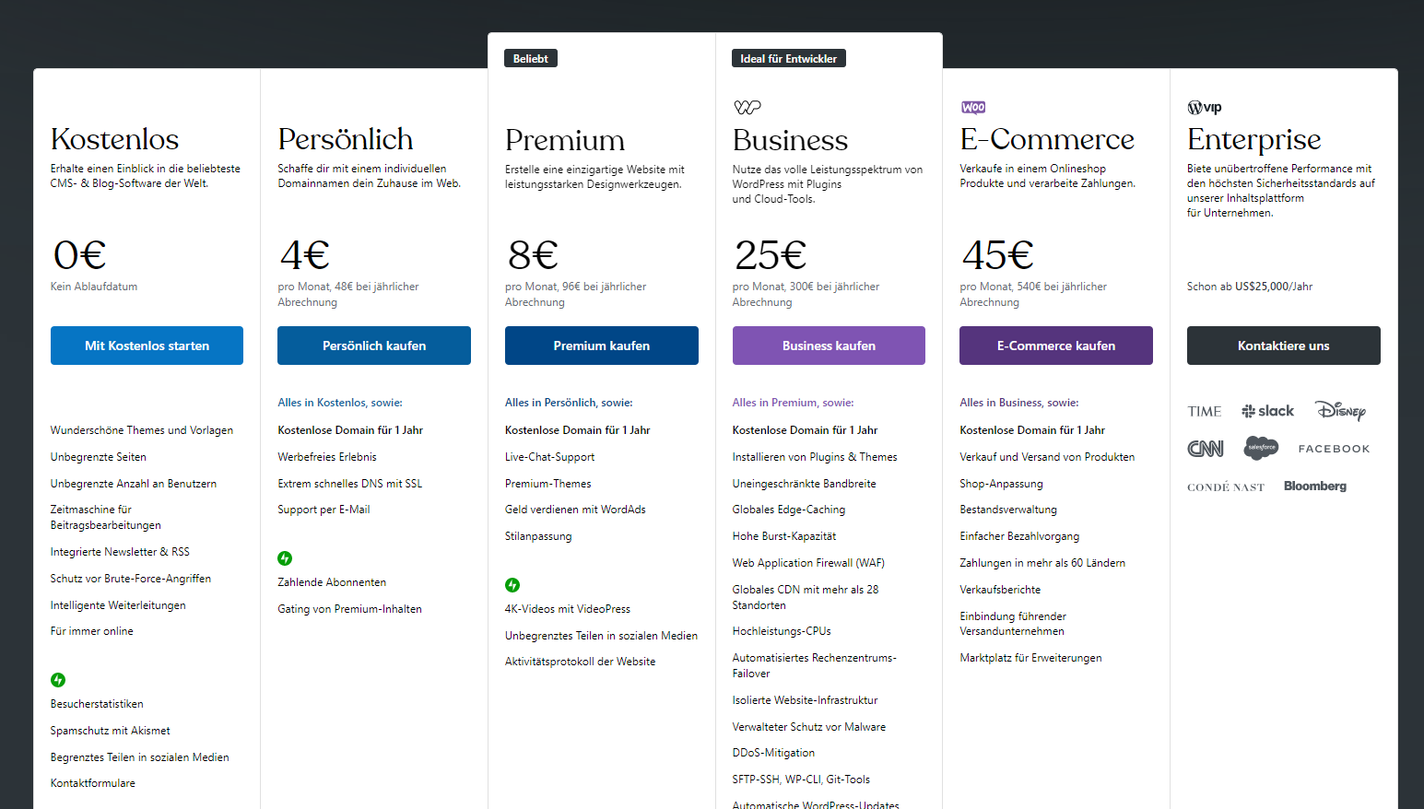Choose the "Premium kaufen" button

coord(602,346)
